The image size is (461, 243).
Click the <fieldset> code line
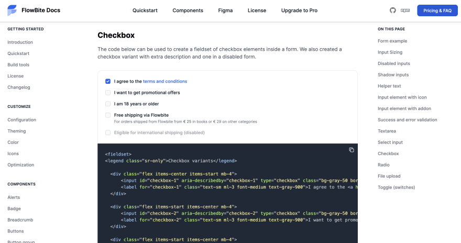[118, 154]
